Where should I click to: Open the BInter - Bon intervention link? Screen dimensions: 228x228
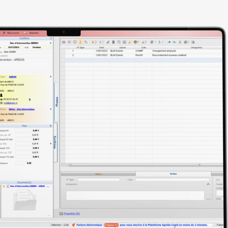tap(21, 109)
